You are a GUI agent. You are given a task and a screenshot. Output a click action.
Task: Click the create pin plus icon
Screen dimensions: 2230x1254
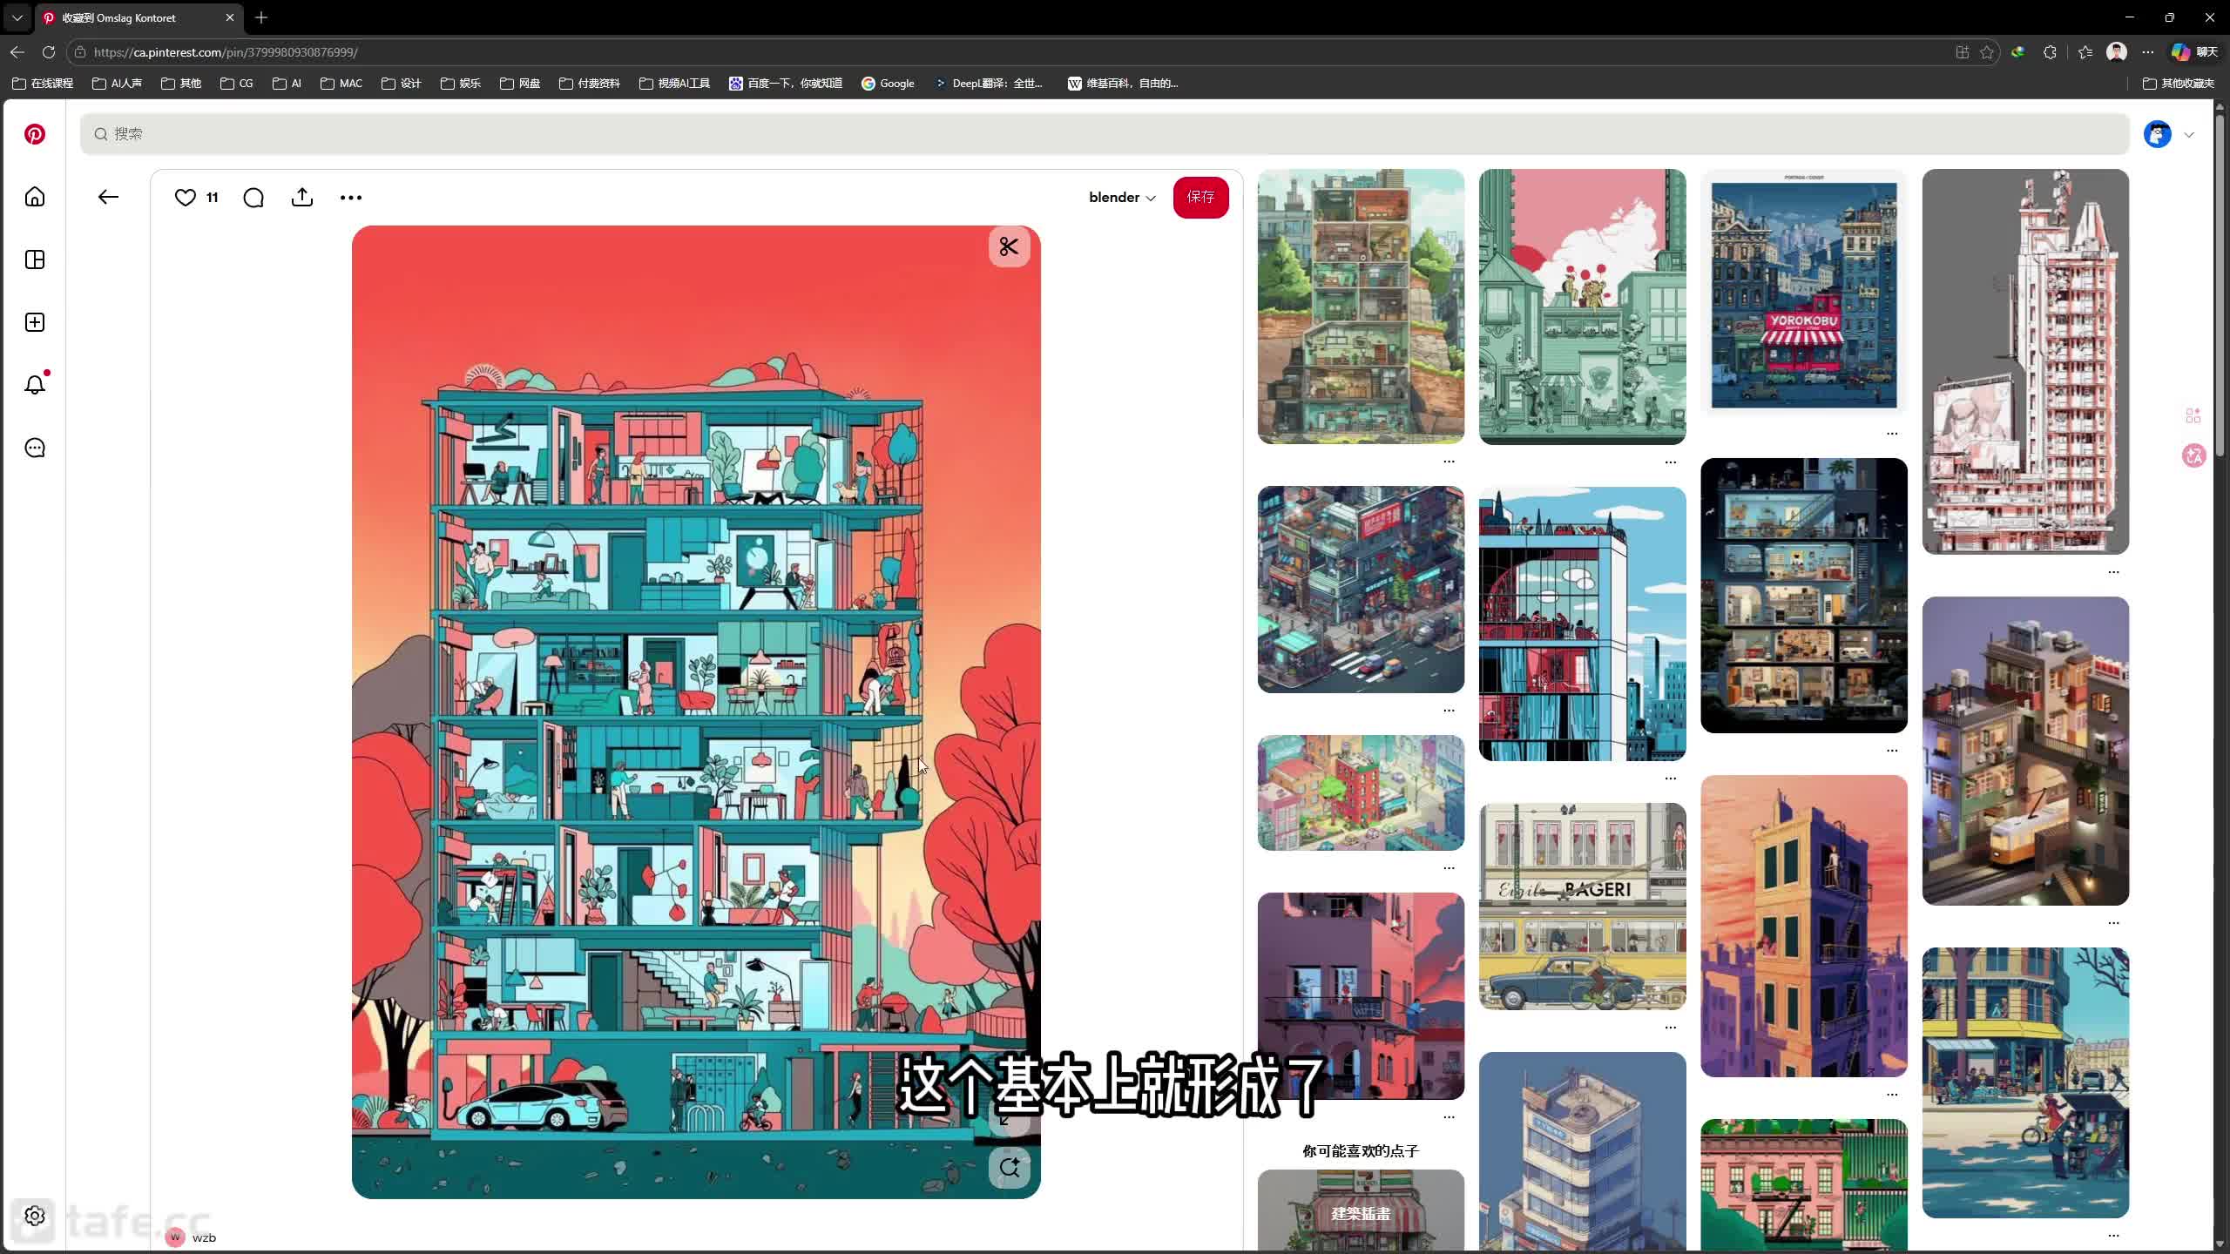[35, 322]
